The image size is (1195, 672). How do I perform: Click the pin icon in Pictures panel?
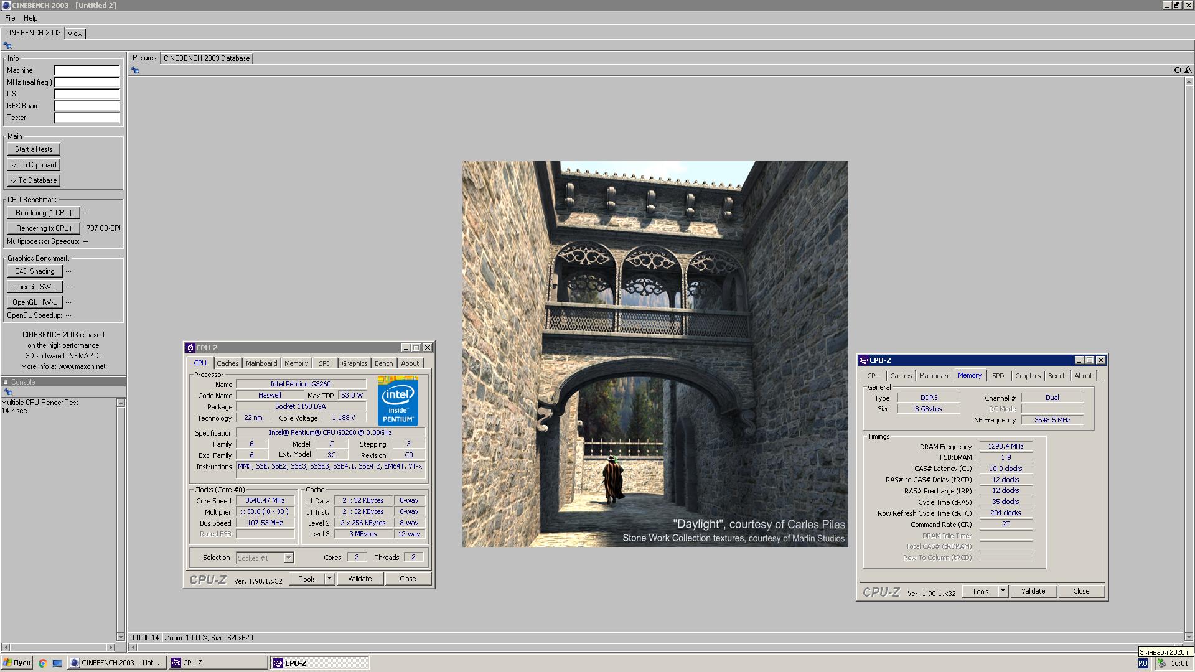pos(135,70)
